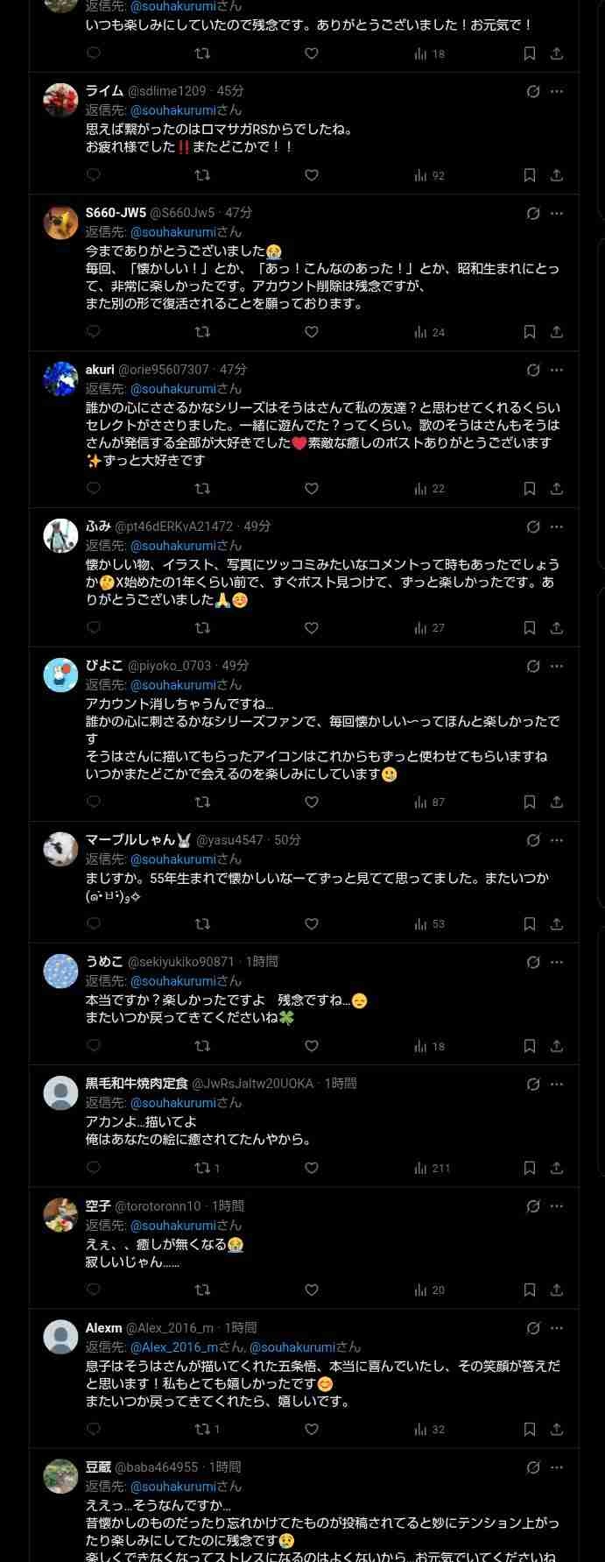
Task: Open Grok icon on ぴよこ's reply
Action: click(533, 666)
